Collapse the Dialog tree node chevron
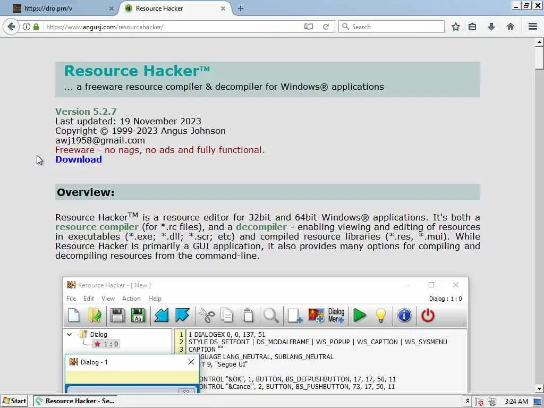Screen dimensions: 544x408 [x=70, y=335]
